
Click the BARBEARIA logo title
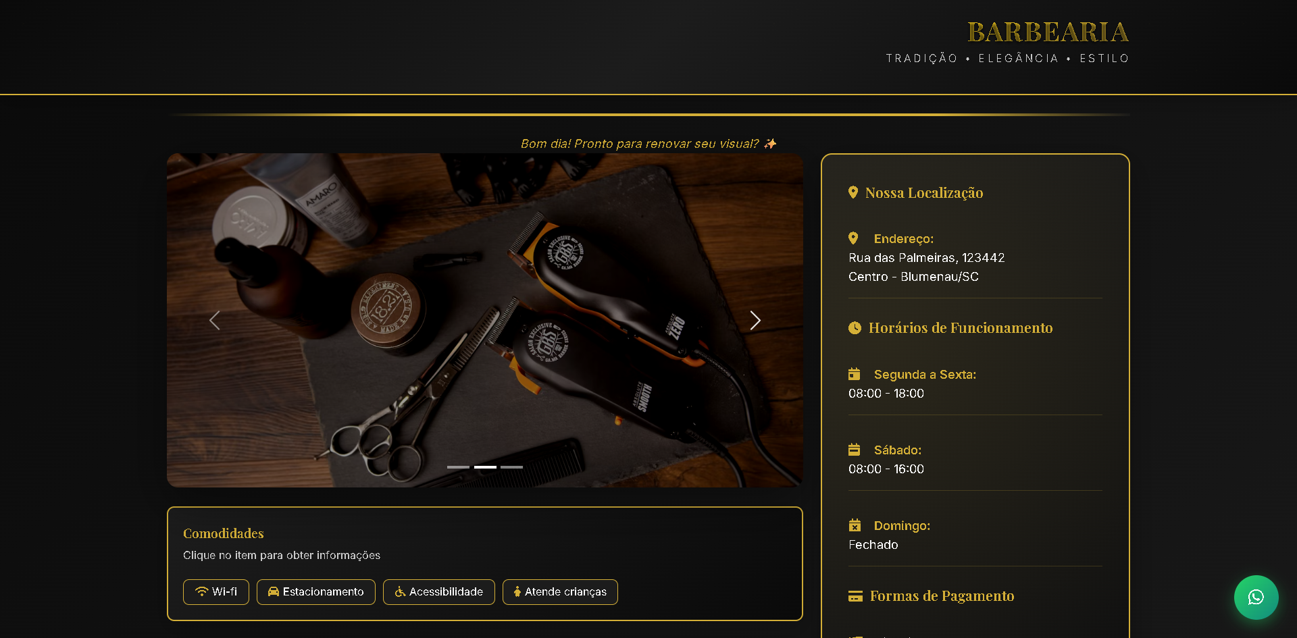[1047, 32]
